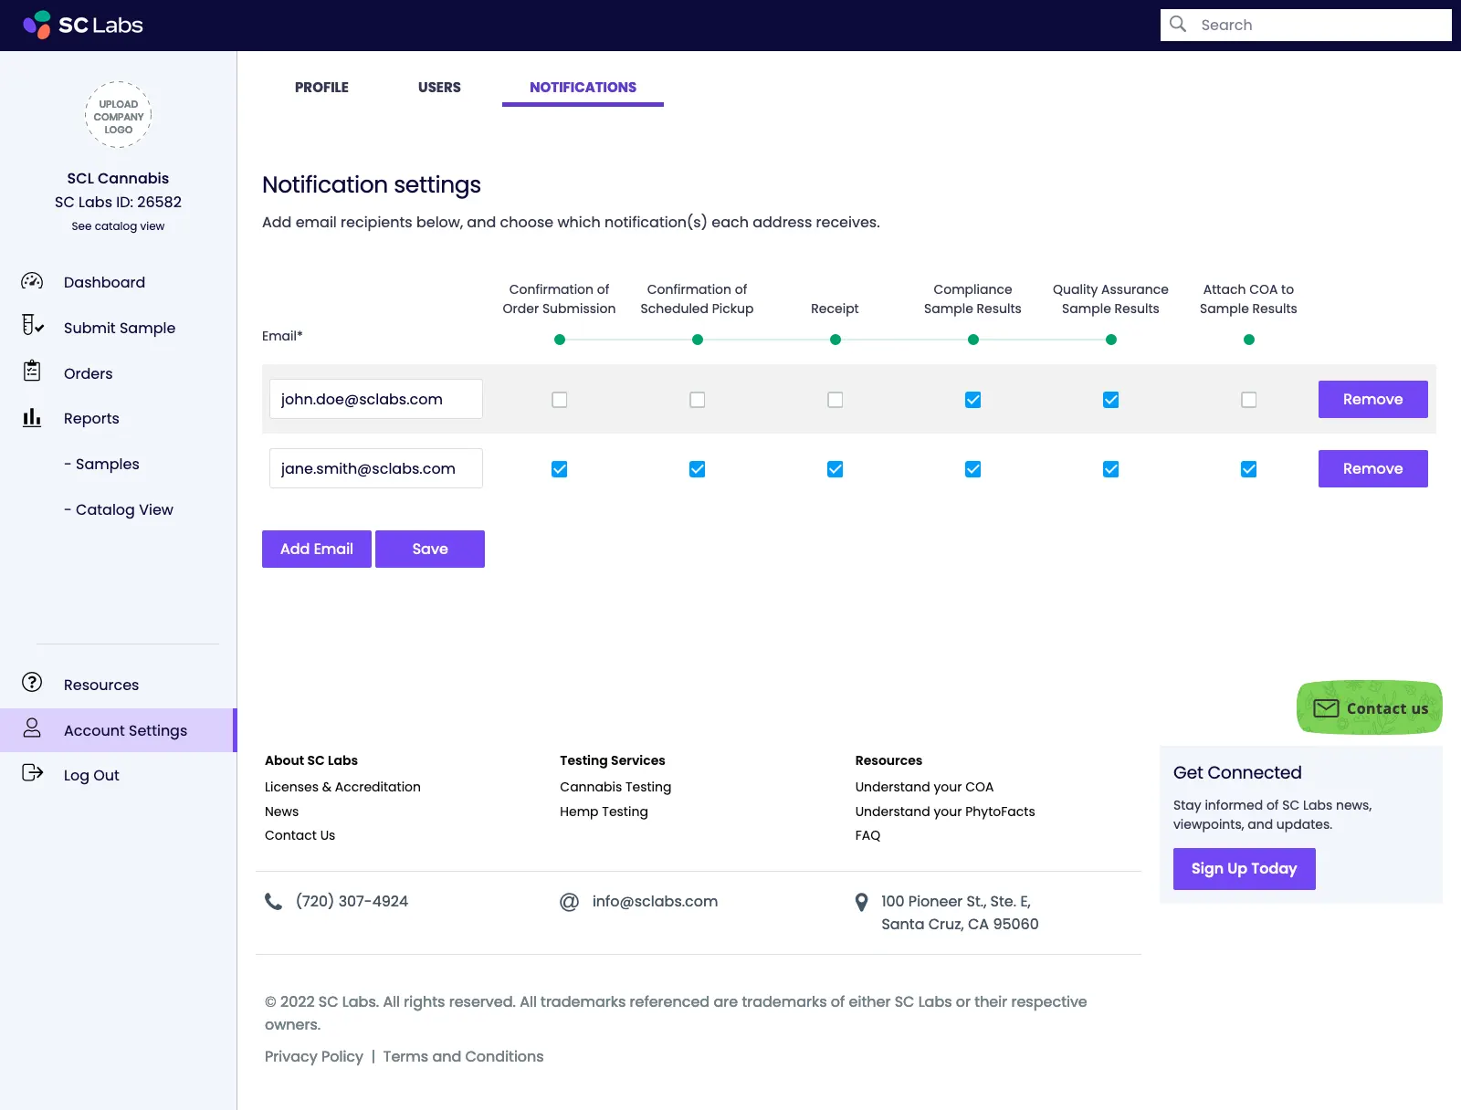Click (720) 307-4924 phone number
The width and height of the screenshot is (1461, 1110).
click(352, 901)
